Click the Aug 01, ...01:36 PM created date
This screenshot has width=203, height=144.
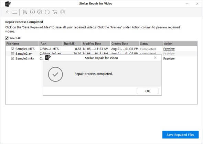coord(125,49)
